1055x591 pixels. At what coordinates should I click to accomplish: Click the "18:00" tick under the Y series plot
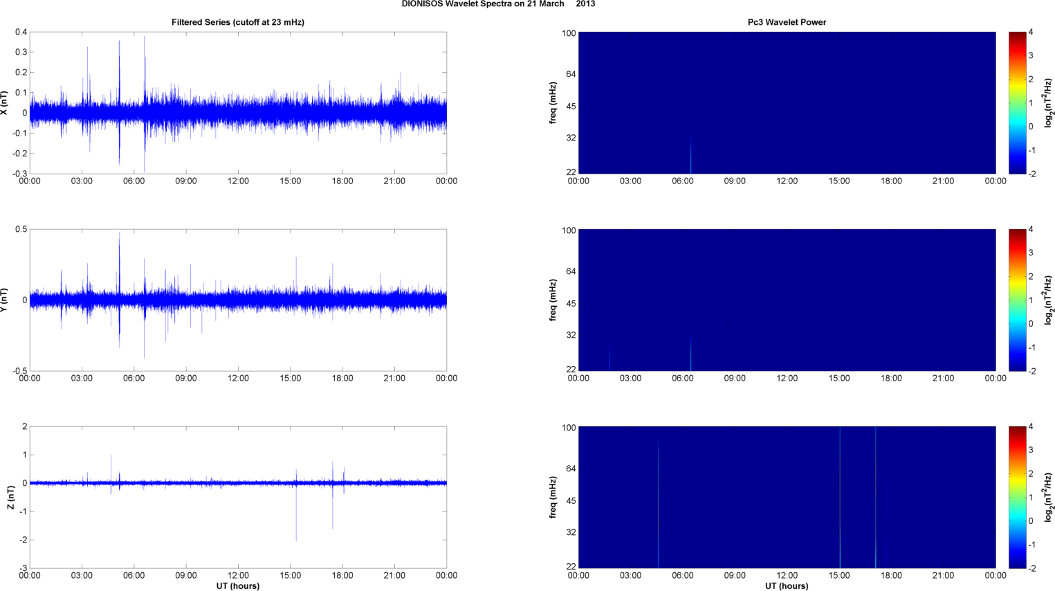point(342,379)
